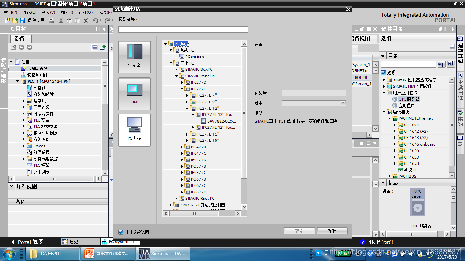Open the Insert (I) menu
Viewport: 465px width, 261px height.
67,12
